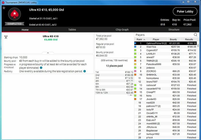Switch to the Tables tab
This screenshot has width=201, height=140.
point(72,30)
